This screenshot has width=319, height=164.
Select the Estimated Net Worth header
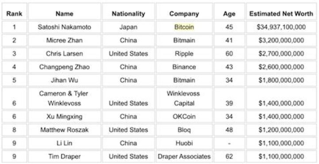click(281, 14)
